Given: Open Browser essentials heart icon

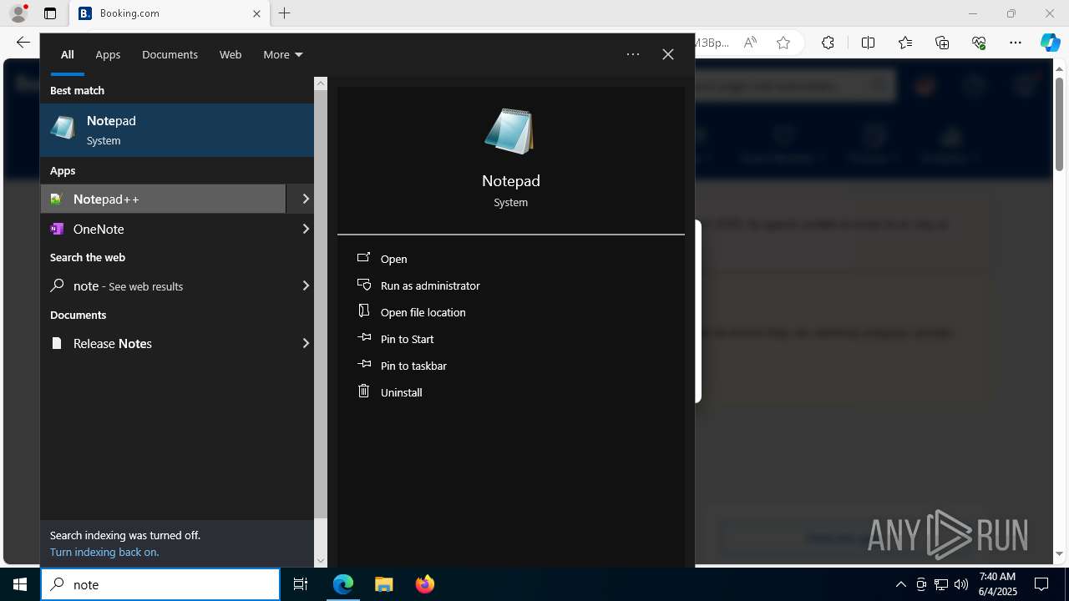Looking at the screenshot, I should [979, 43].
